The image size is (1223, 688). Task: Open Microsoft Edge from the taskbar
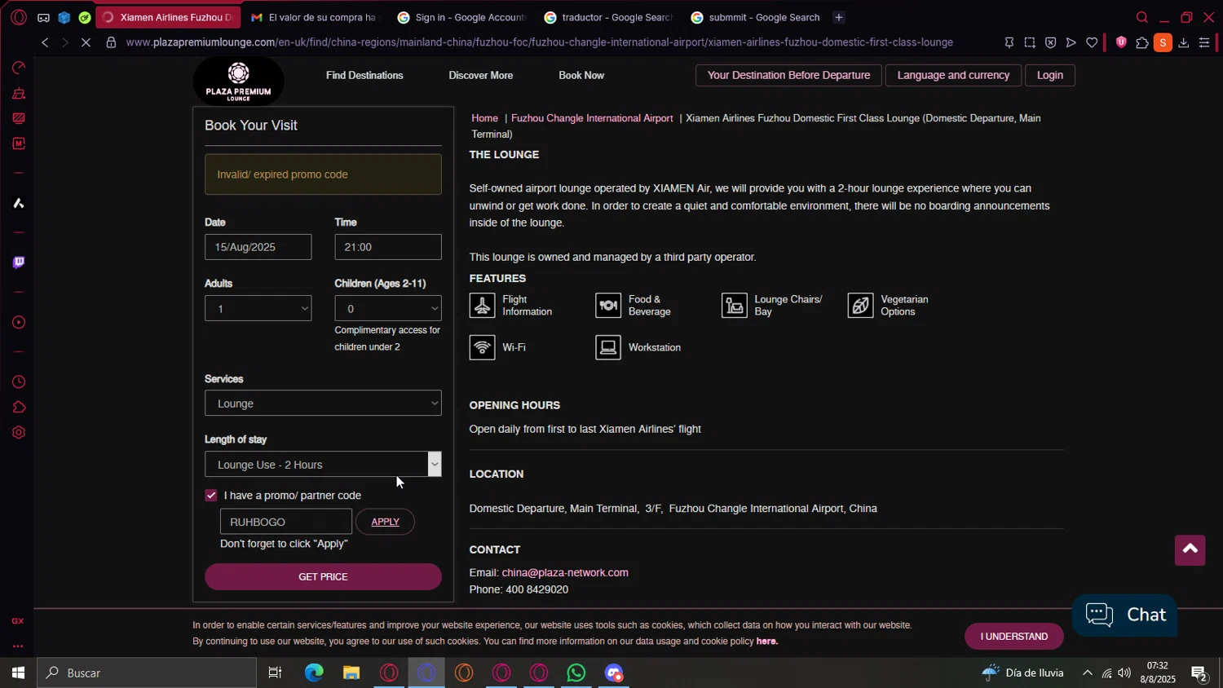point(314,673)
